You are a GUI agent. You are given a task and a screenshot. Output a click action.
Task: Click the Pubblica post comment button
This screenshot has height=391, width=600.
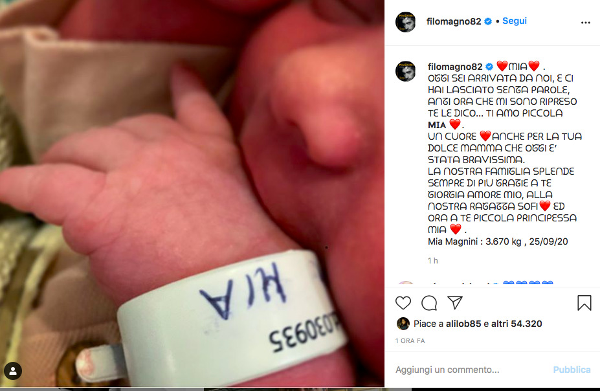pos(572,370)
